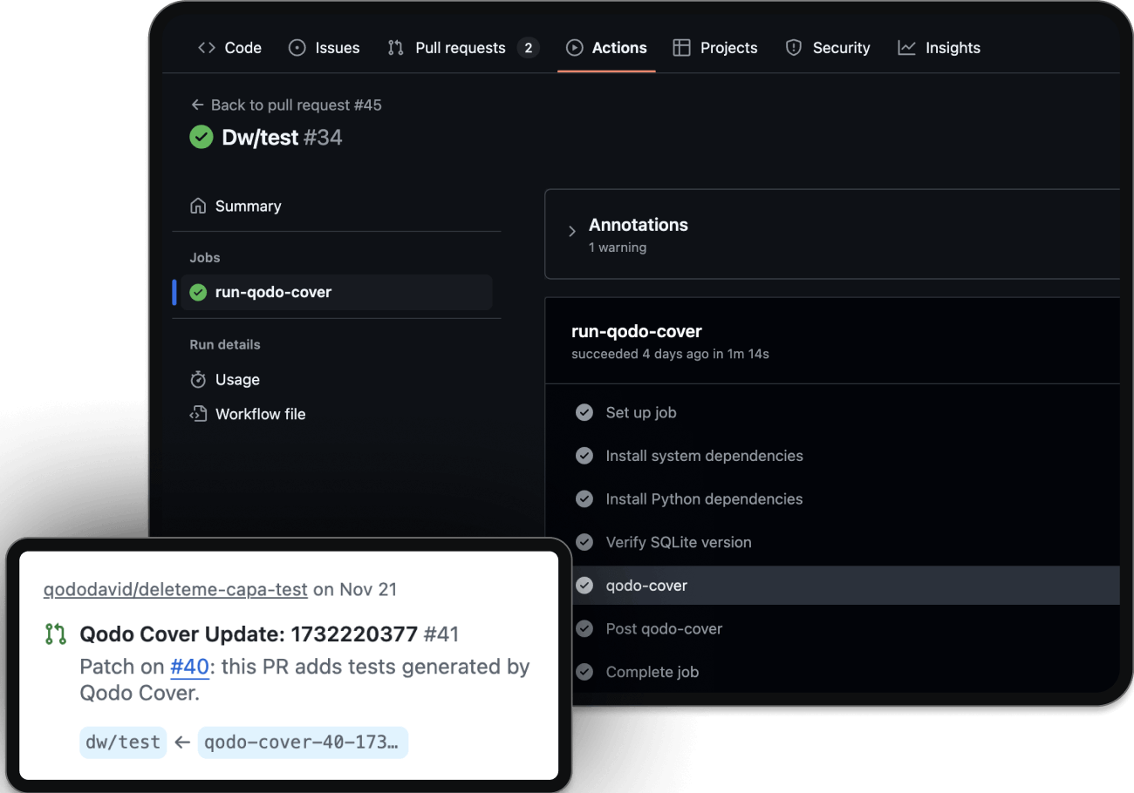Screen dimensions: 1134x793
Task: Click the open pull request icon in card
Action: 56,634
